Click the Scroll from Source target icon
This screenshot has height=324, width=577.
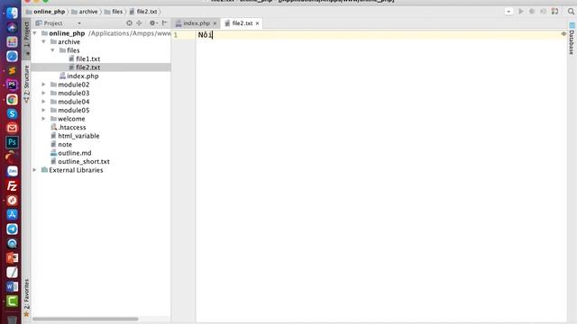coord(129,22)
